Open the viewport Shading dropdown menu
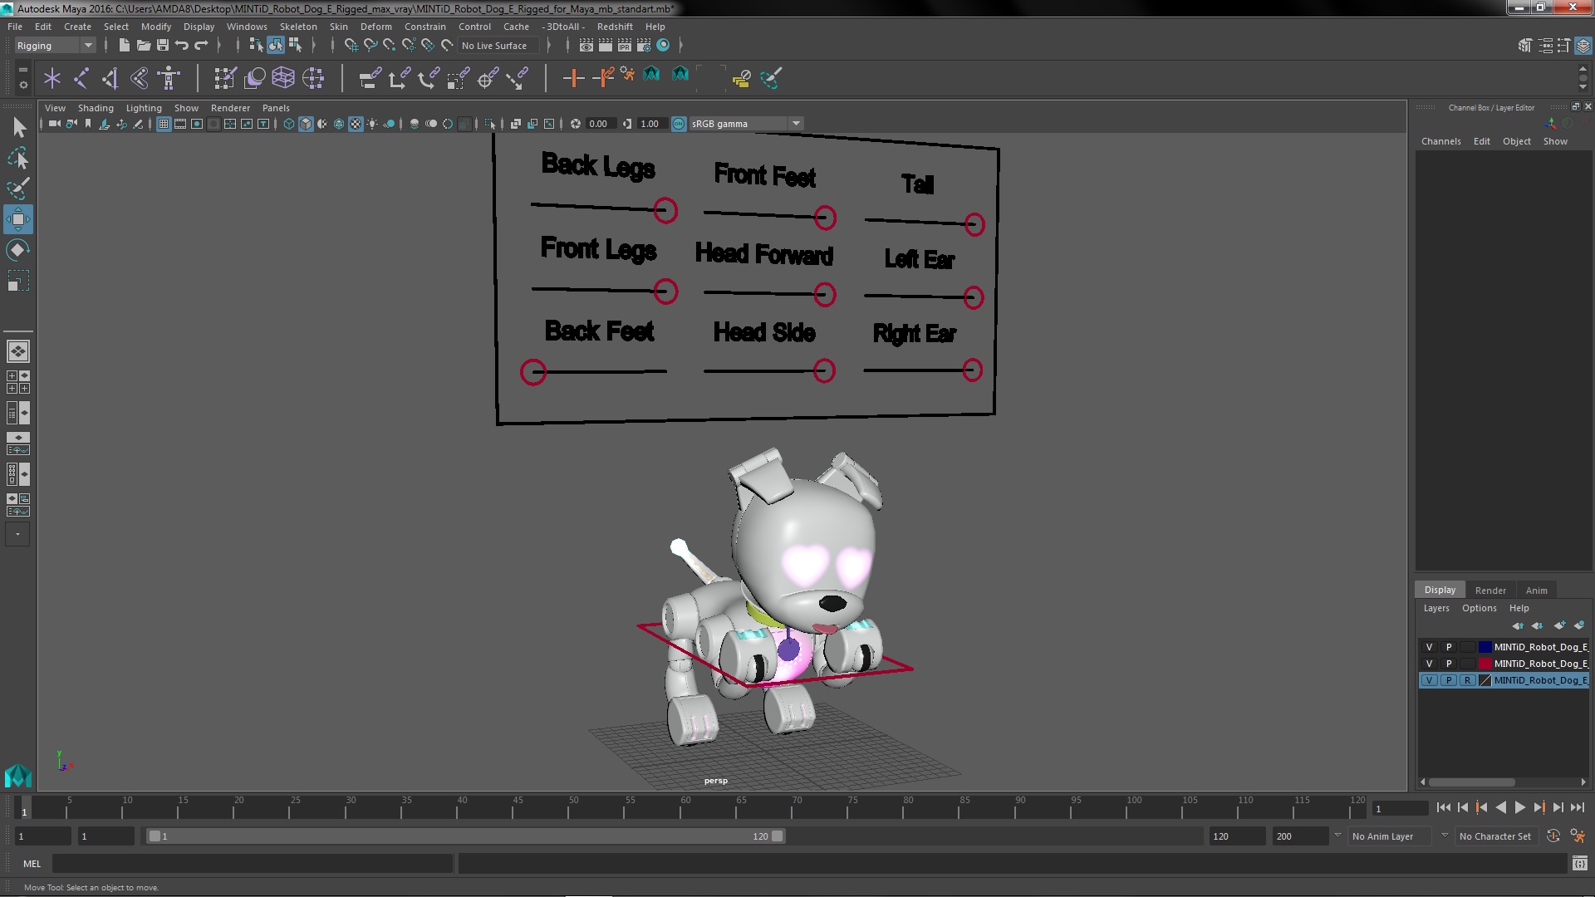 [96, 108]
